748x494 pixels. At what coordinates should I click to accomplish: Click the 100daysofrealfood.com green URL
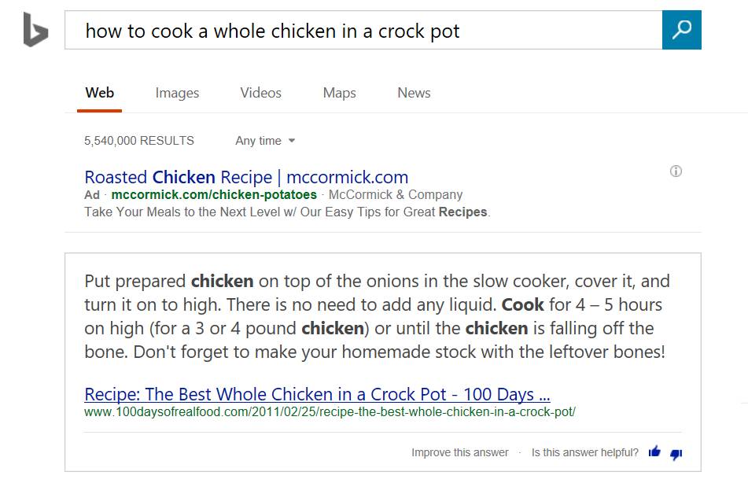tap(330, 411)
